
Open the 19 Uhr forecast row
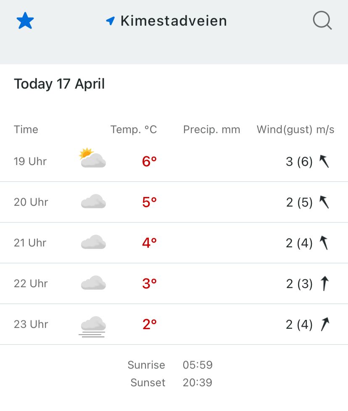pos(174,161)
